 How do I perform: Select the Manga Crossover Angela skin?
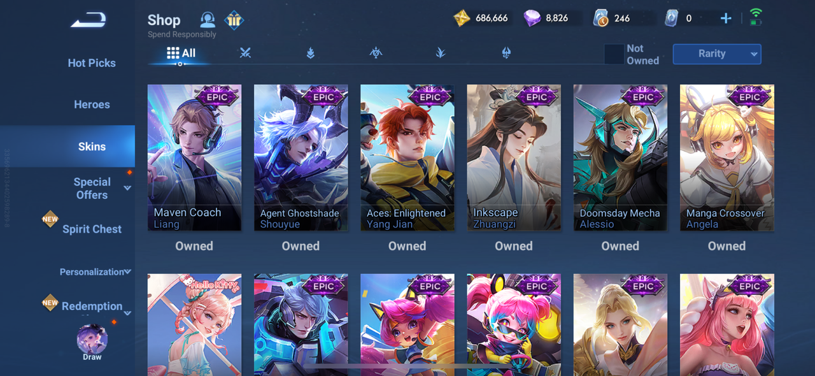coord(727,157)
